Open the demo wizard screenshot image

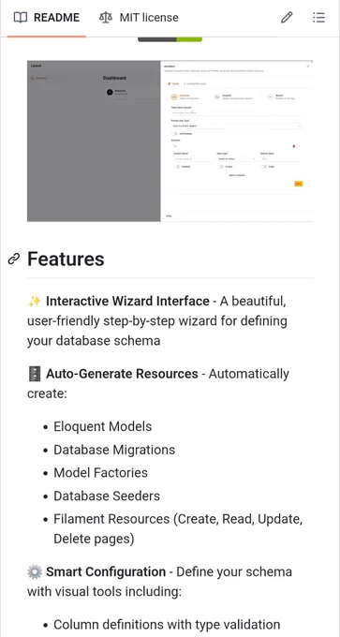(x=170, y=141)
